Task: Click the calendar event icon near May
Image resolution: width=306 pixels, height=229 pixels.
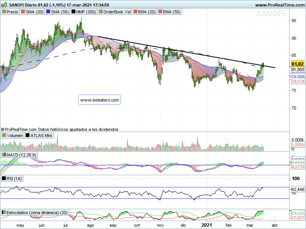Action: point(20,54)
